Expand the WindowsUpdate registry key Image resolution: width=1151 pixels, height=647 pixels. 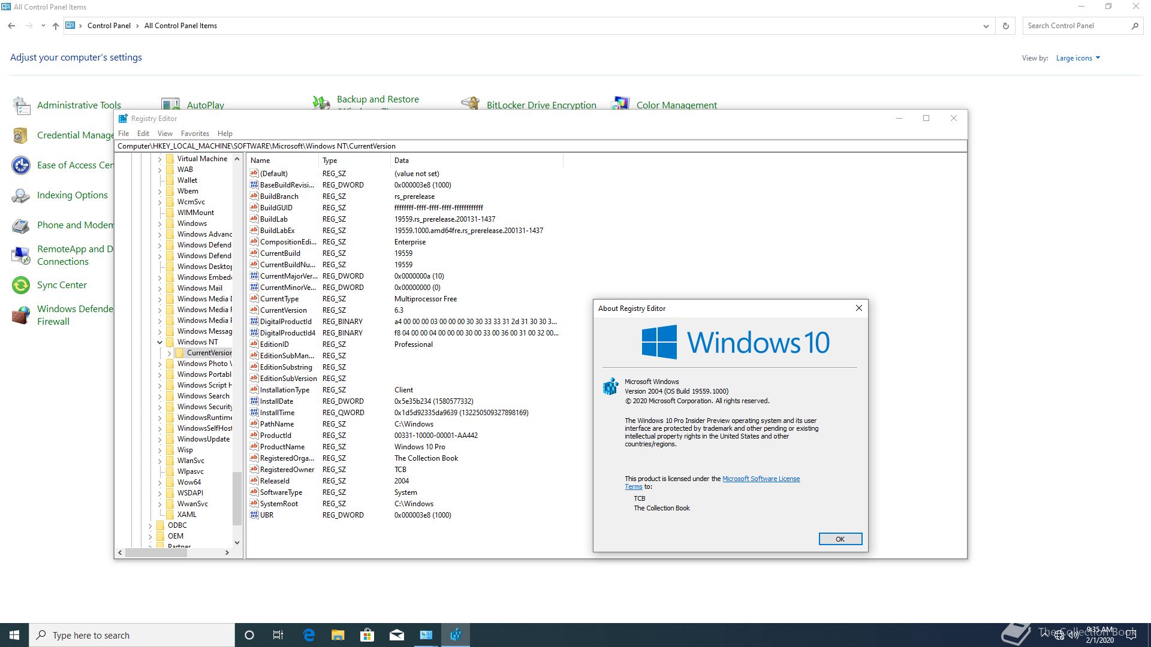160,439
